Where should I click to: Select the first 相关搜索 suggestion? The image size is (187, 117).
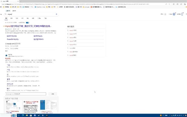(73, 30)
